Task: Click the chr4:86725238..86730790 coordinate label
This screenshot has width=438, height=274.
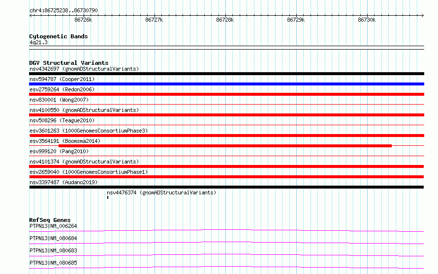Action: click(x=63, y=10)
